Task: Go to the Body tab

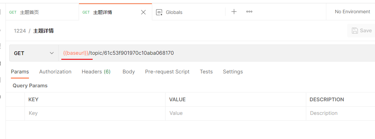Action: click(129, 72)
